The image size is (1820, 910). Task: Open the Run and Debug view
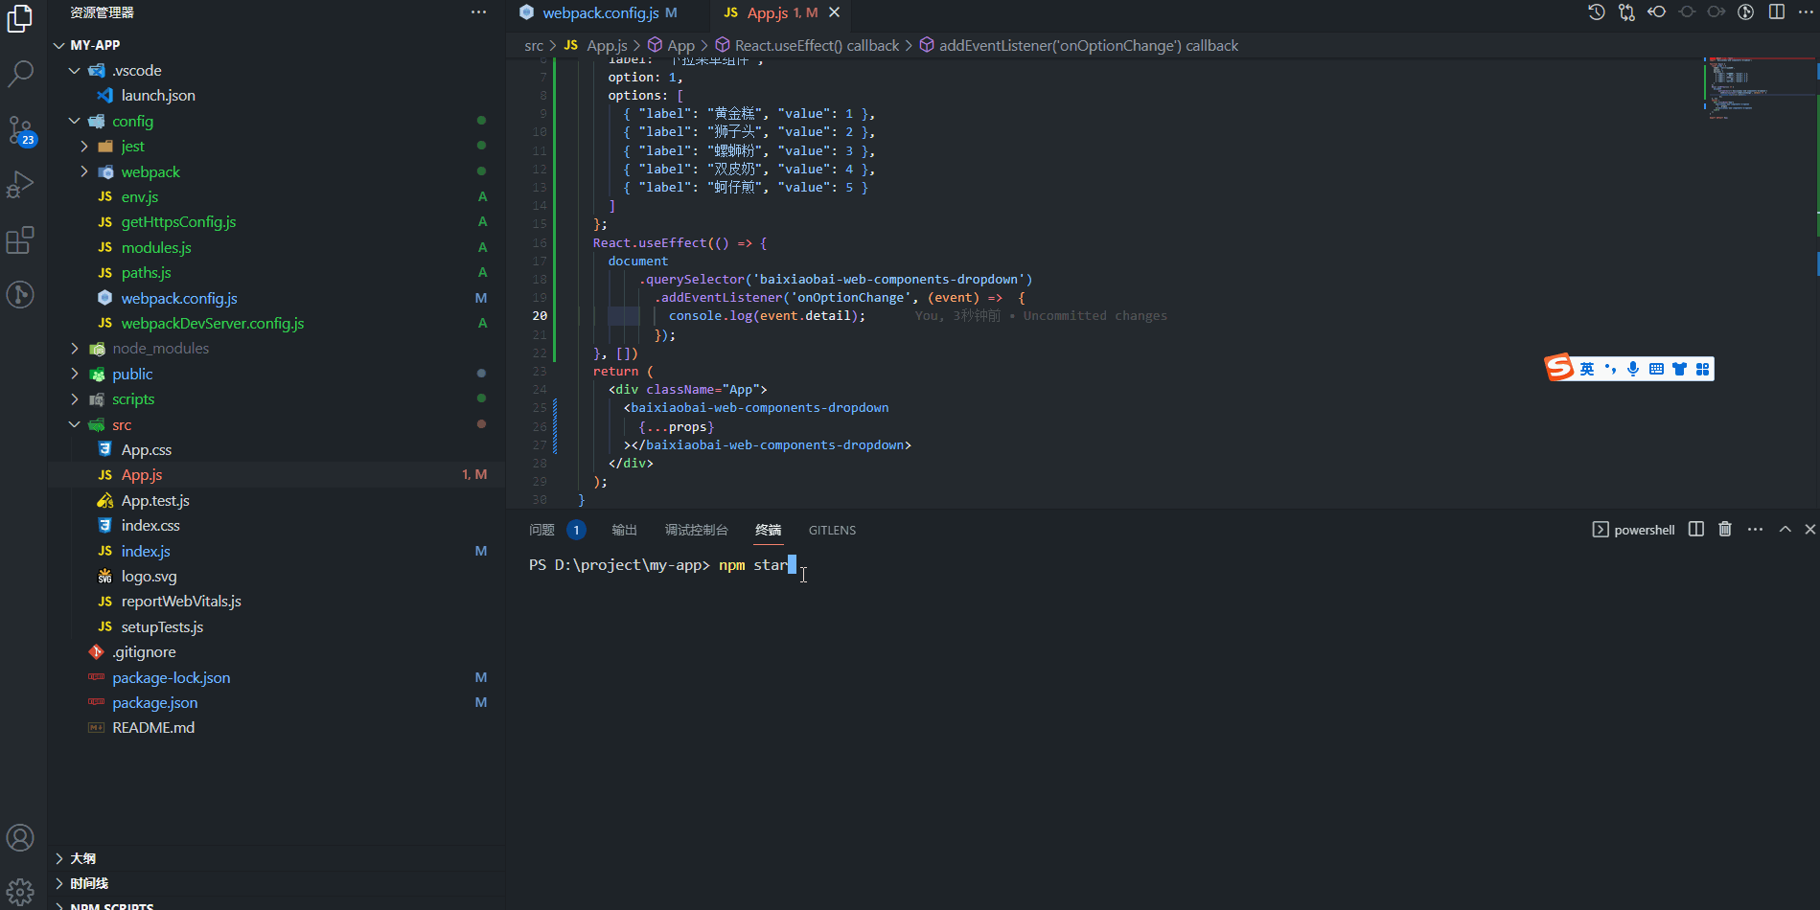point(21,184)
